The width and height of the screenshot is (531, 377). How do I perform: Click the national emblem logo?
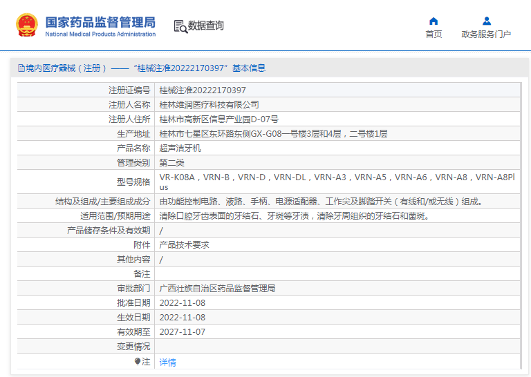(x=27, y=25)
